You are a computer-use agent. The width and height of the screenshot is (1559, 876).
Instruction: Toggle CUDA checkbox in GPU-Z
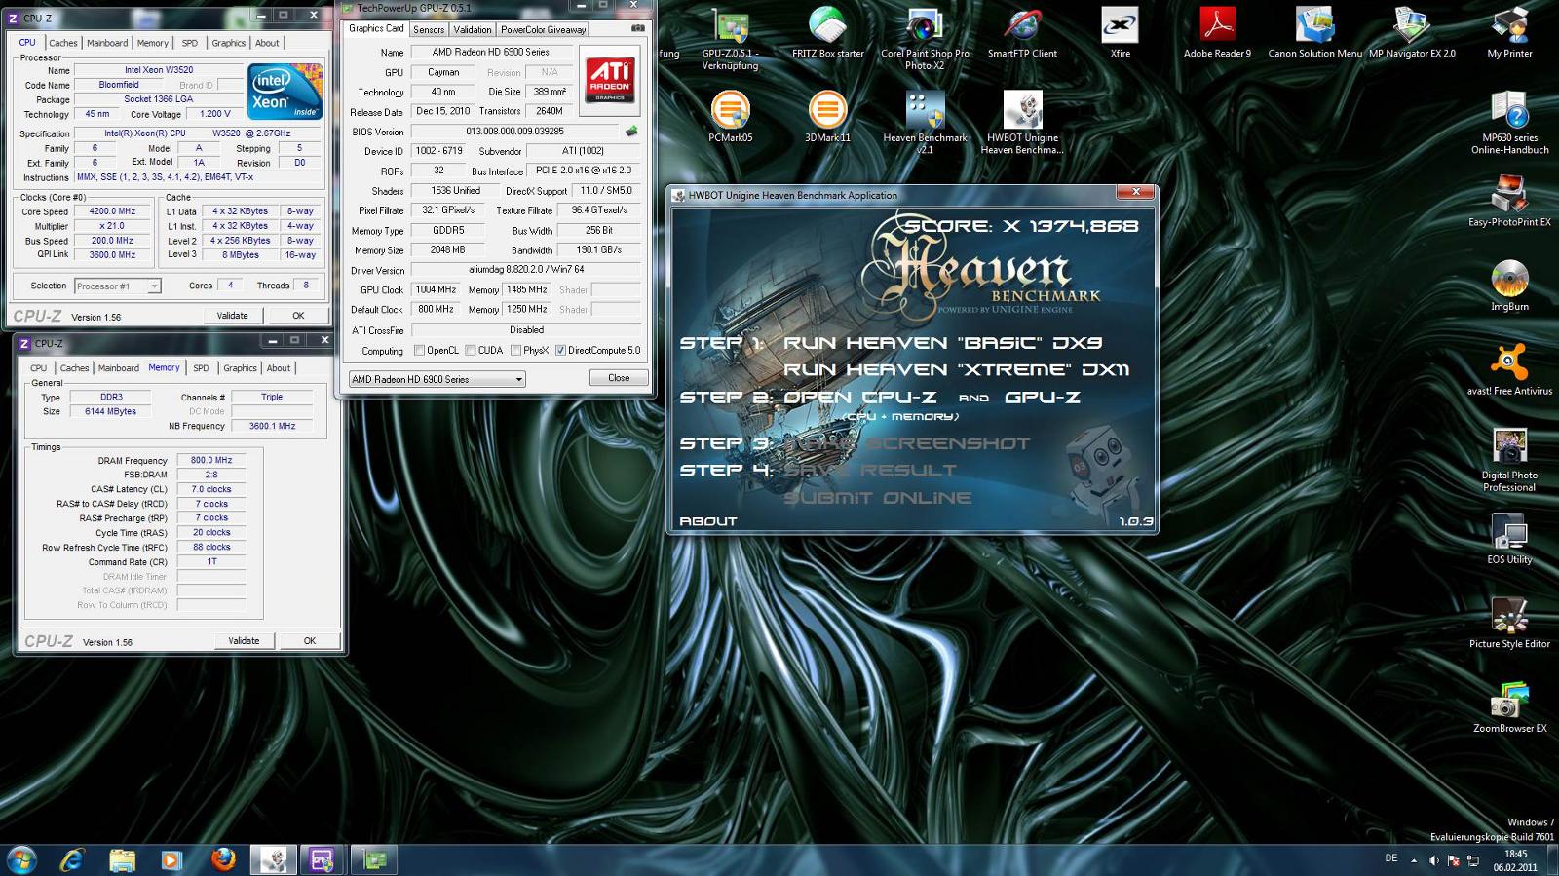[x=471, y=351]
